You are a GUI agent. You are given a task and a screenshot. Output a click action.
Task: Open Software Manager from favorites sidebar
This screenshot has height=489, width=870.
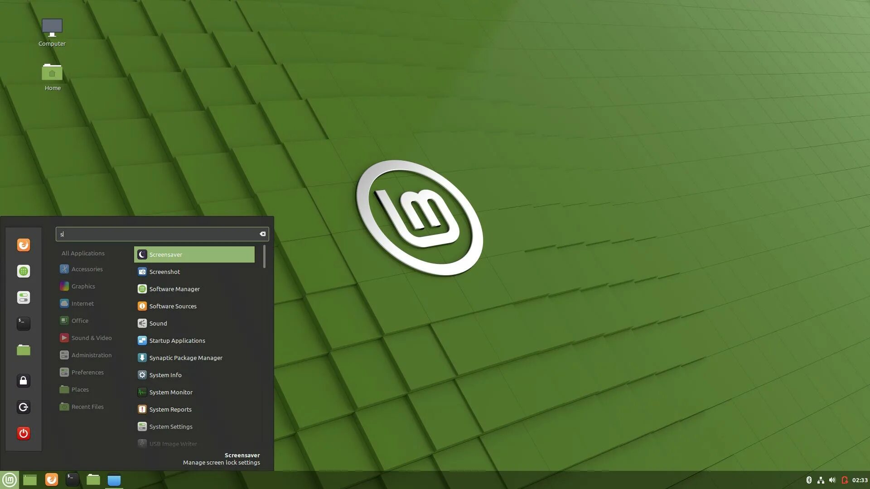[24, 271]
